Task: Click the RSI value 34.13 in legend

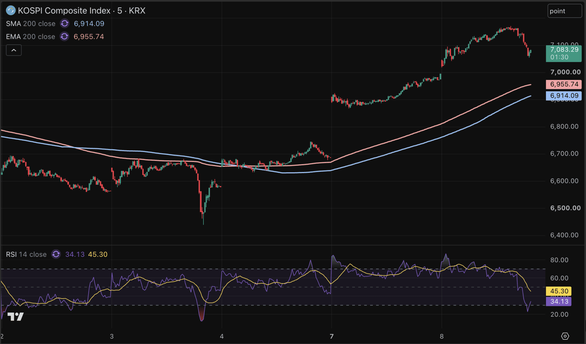Action: [x=75, y=254]
